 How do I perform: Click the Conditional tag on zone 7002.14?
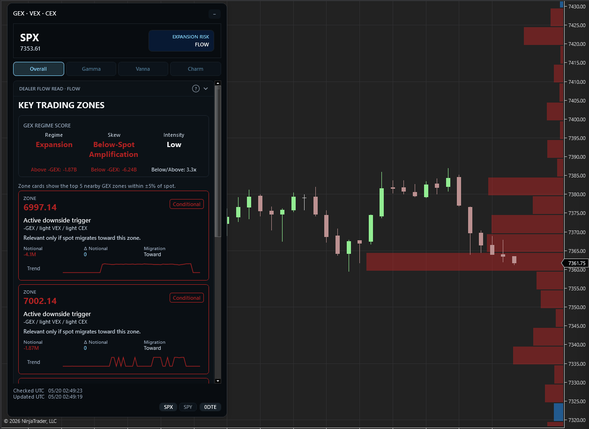(186, 298)
